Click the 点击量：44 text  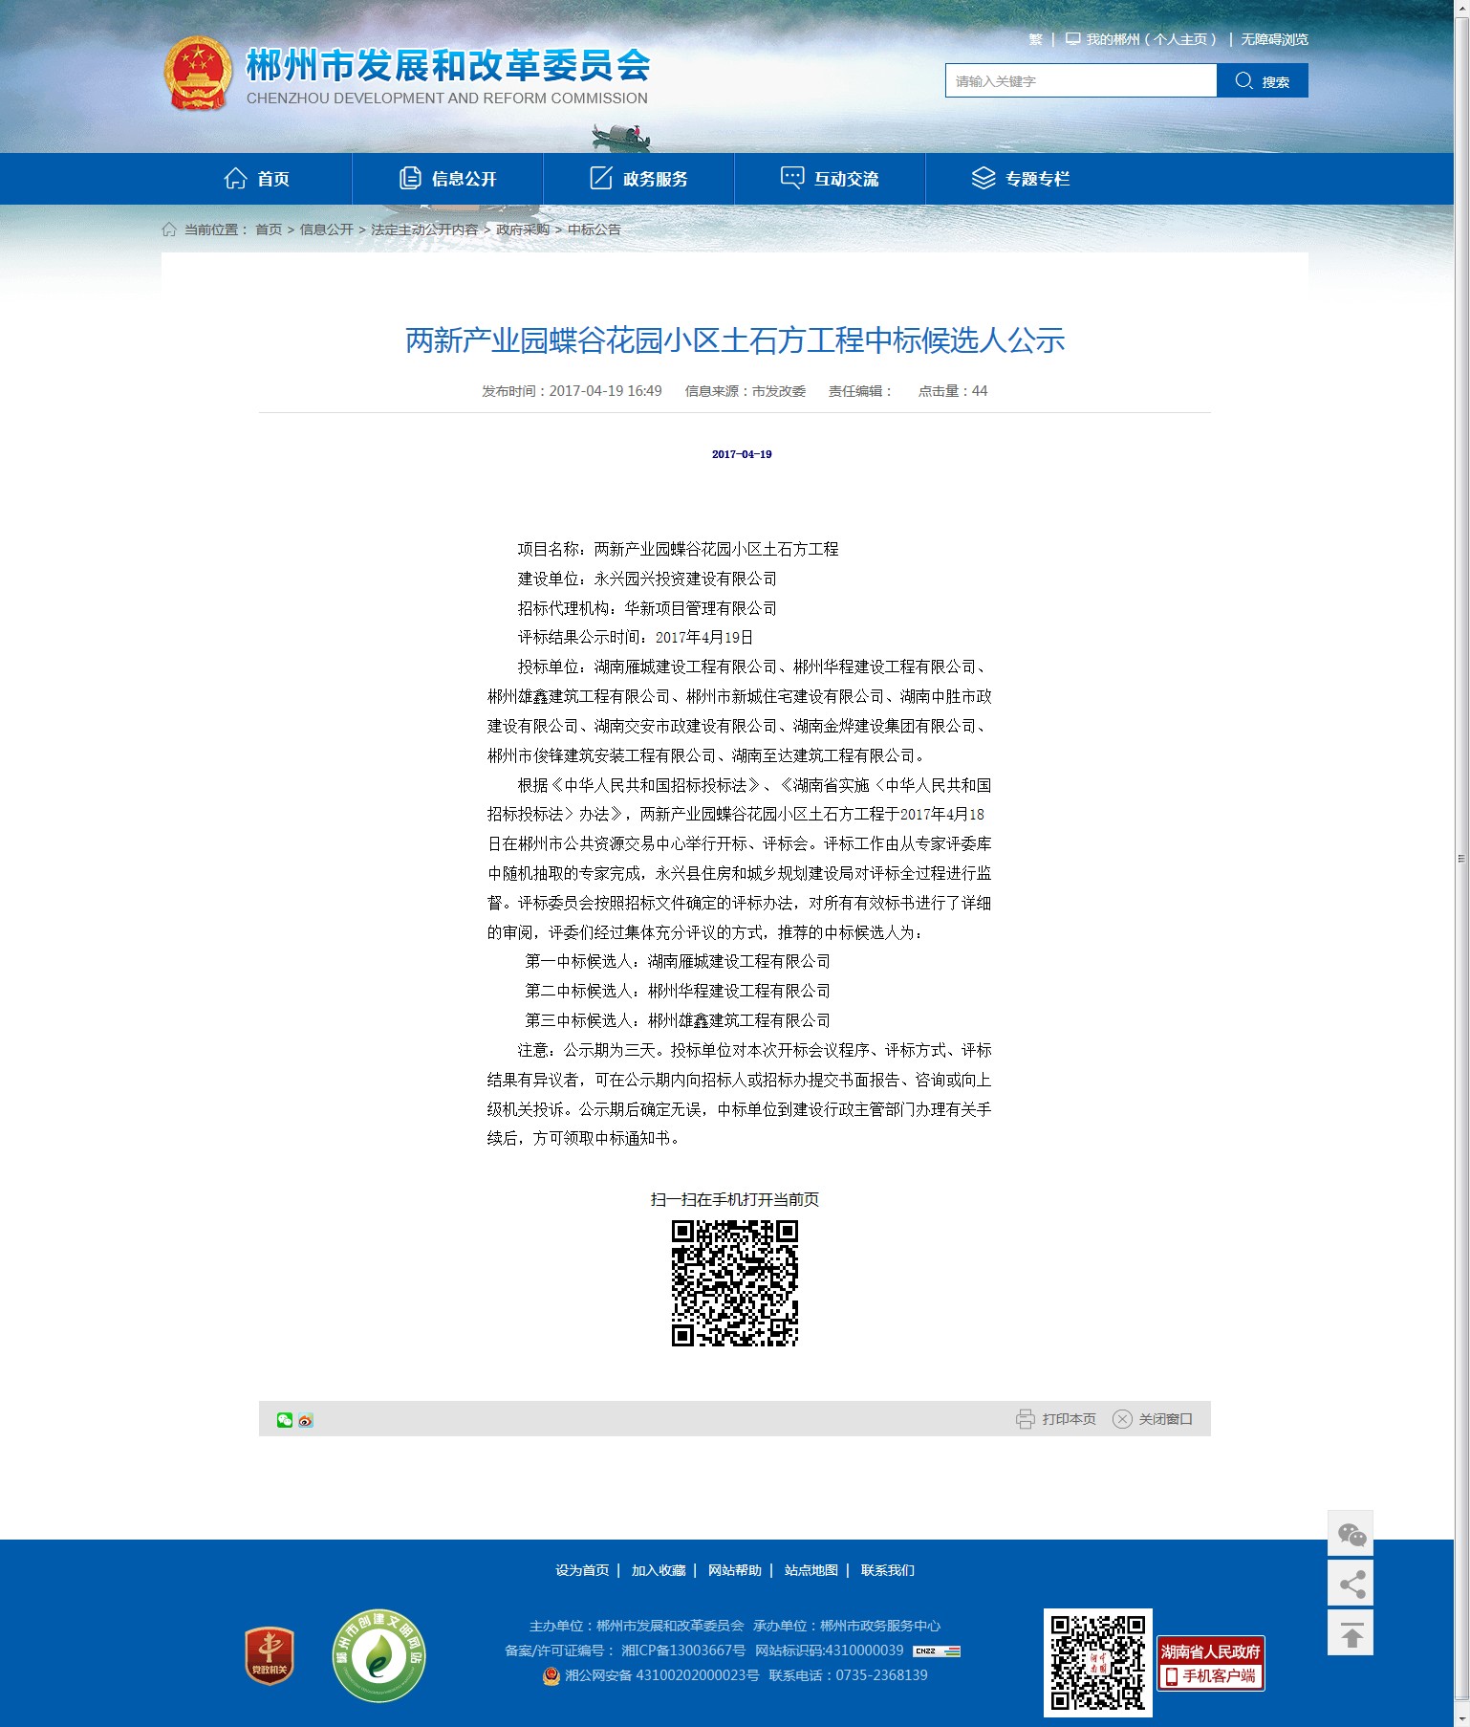[x=953, y=391]
